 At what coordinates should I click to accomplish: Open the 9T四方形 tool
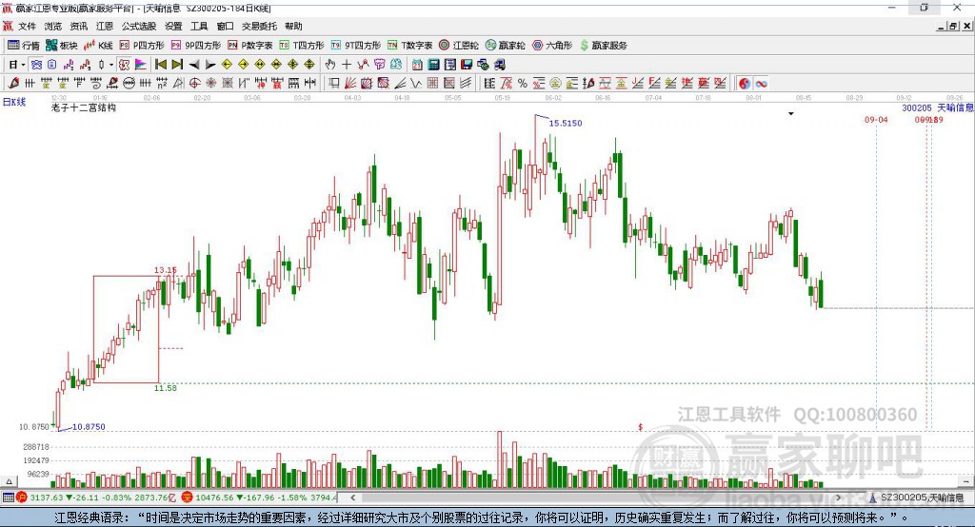[356, 46]
